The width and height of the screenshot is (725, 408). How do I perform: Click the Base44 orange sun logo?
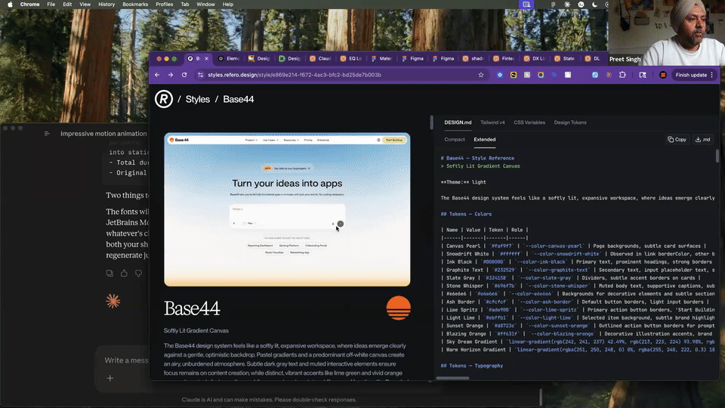pos(398,308)
